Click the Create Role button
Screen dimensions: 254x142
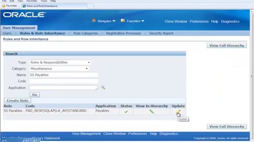(x=17, y=101)
